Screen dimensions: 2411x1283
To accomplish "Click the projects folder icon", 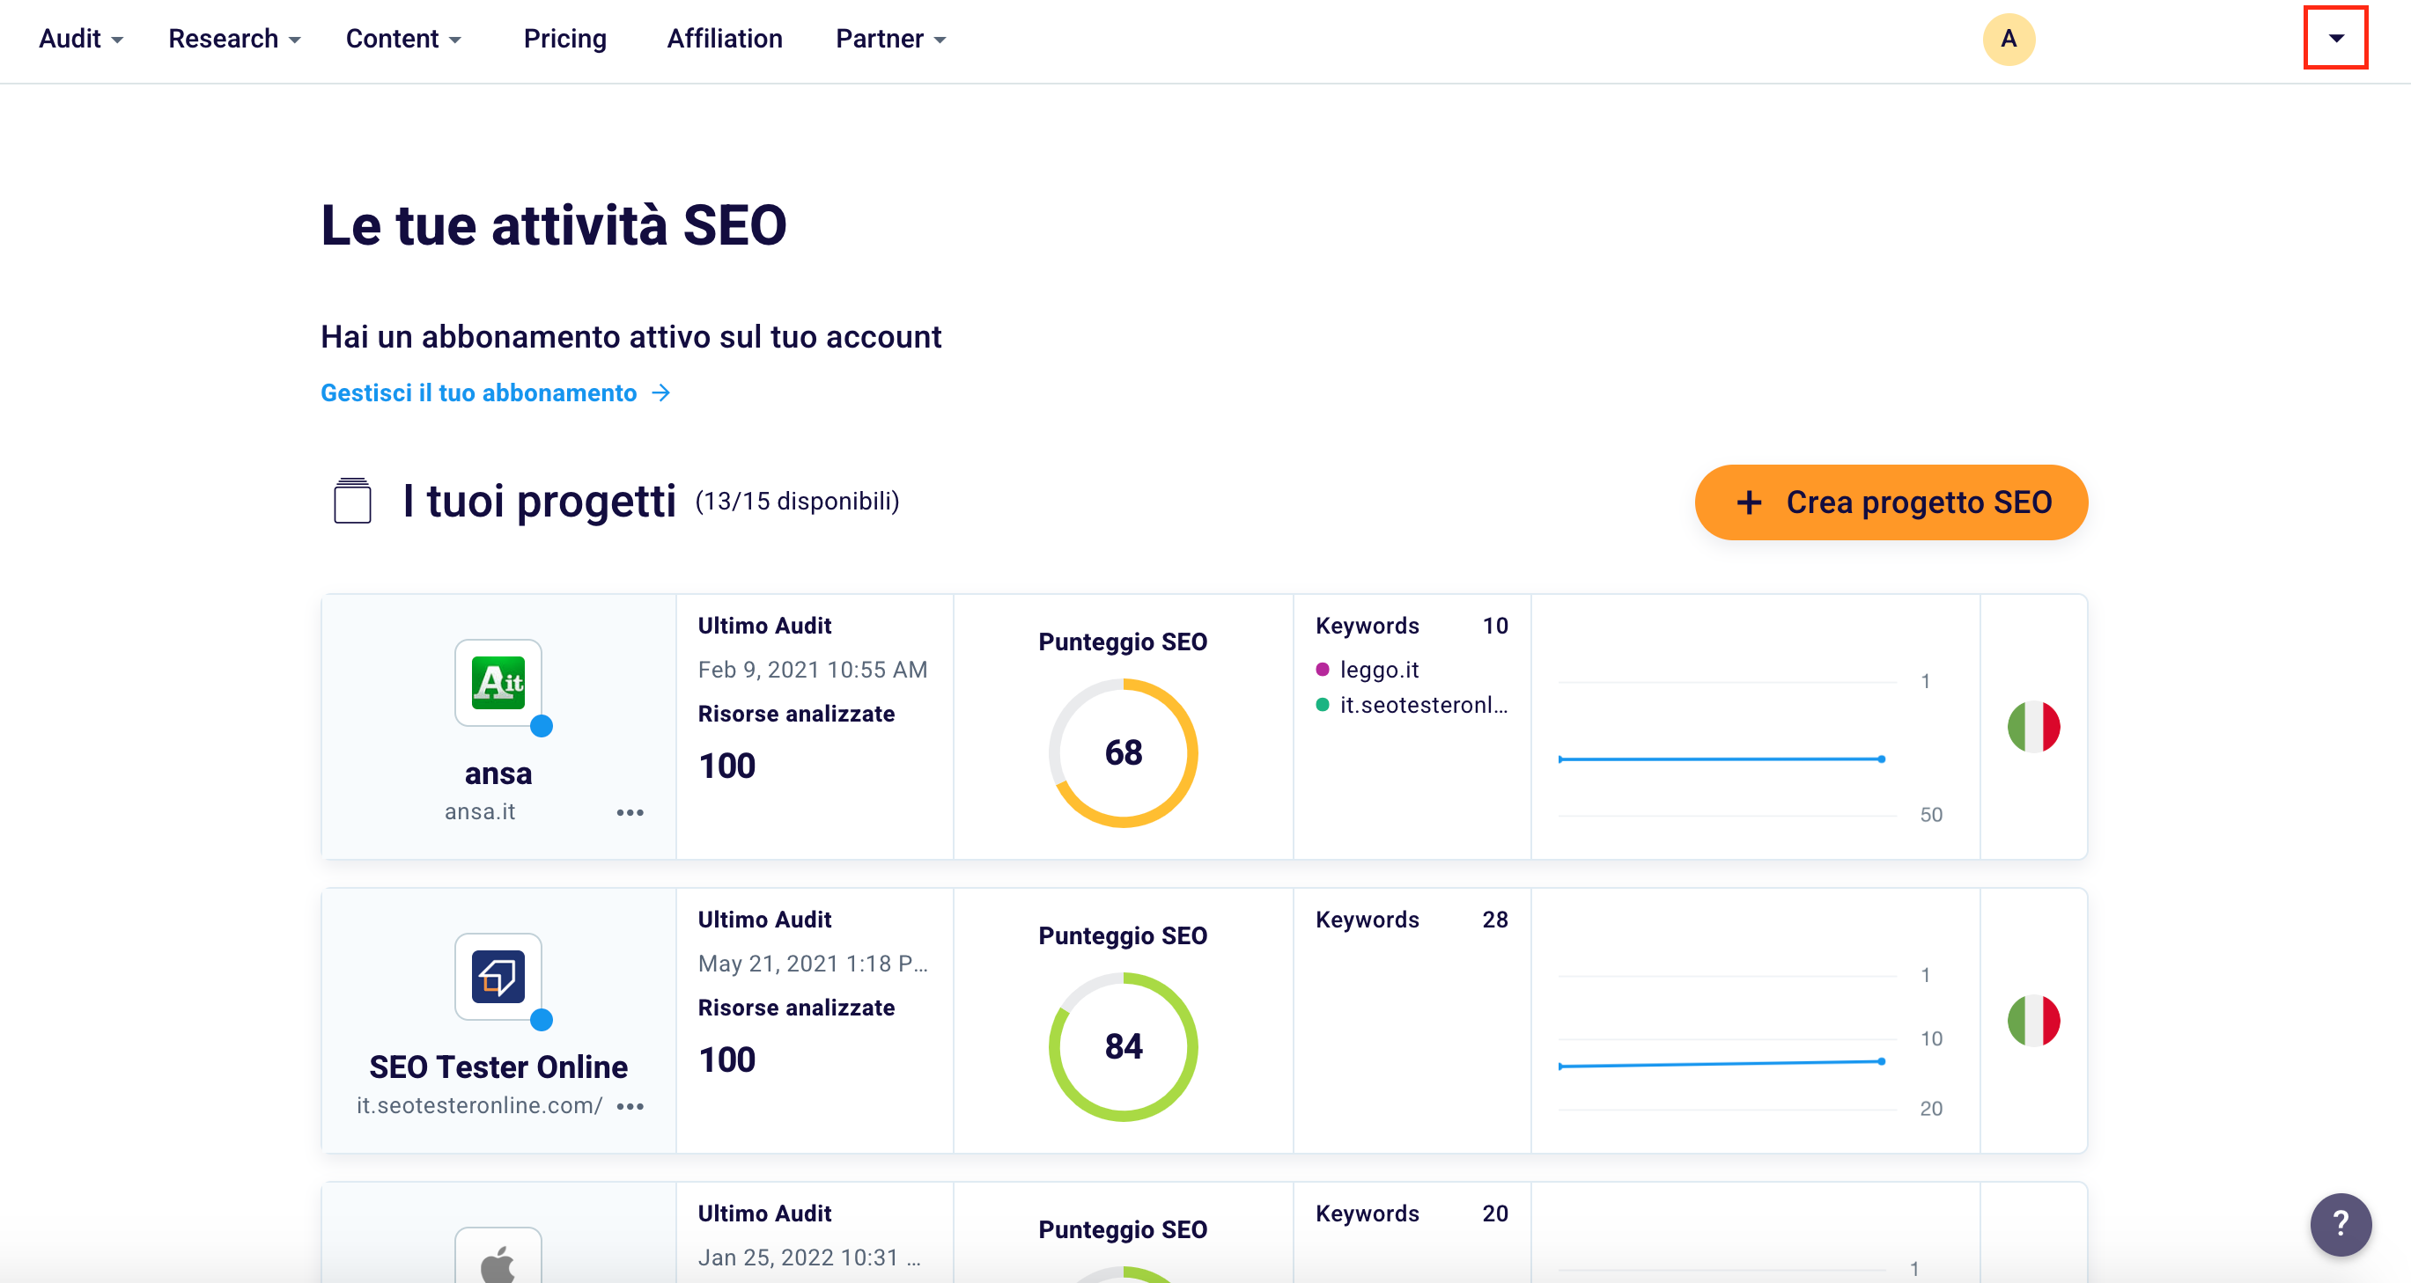I will point(352,501).
